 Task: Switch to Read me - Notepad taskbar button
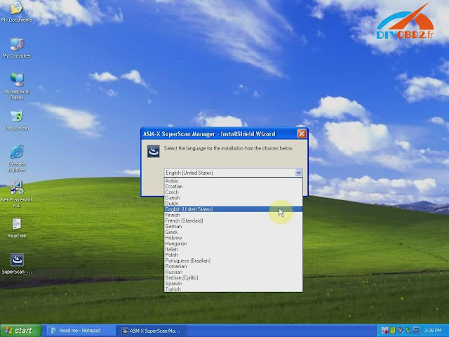click(x=80, y=331)
